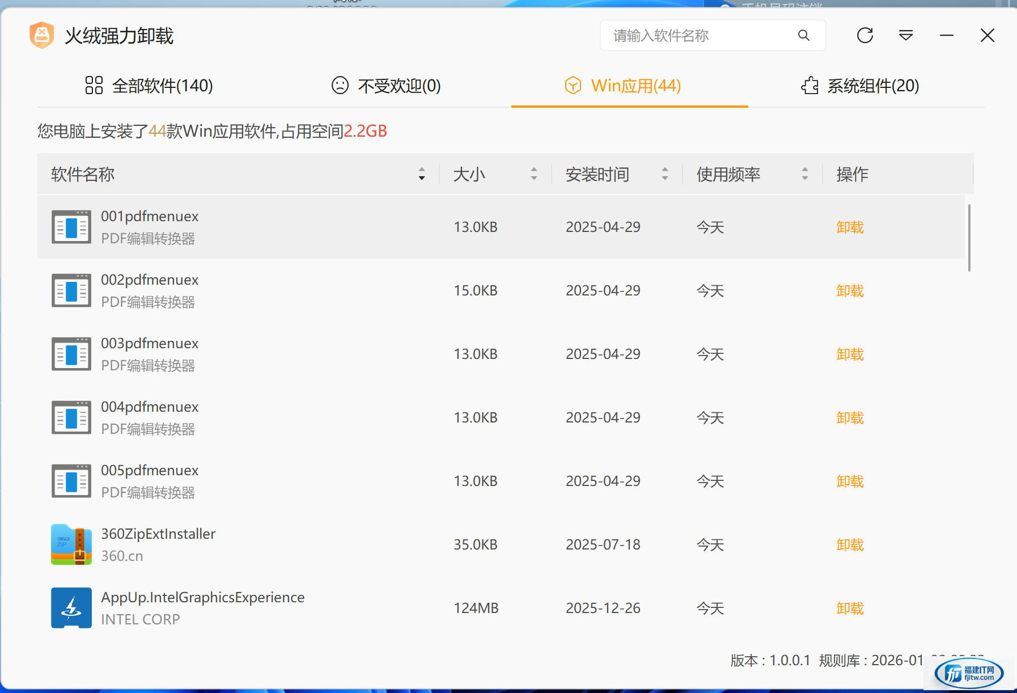Open the title bar dropdown menu icon
Image resolution: width=1017 pixels, height=693 pixels.
coord(905,36)
